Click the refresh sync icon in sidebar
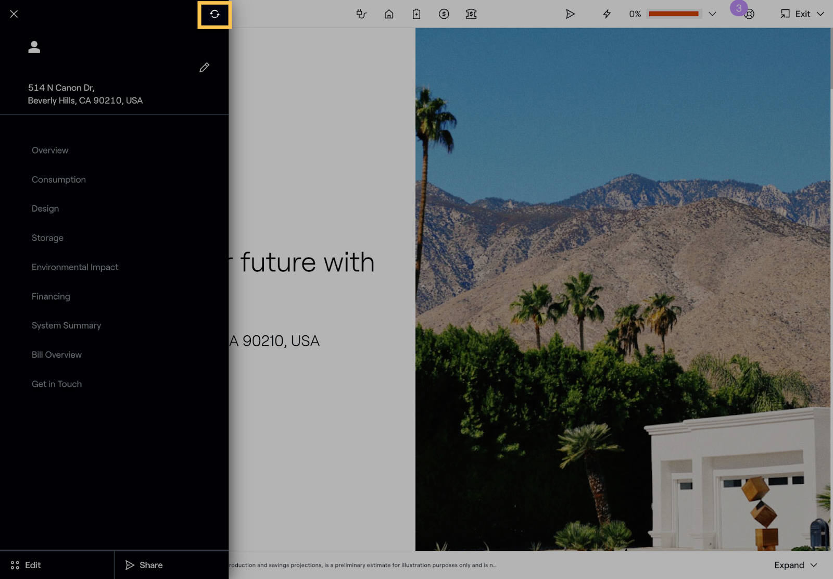The height and width of the screenshot is (579, 833). (x=214, y=14)
